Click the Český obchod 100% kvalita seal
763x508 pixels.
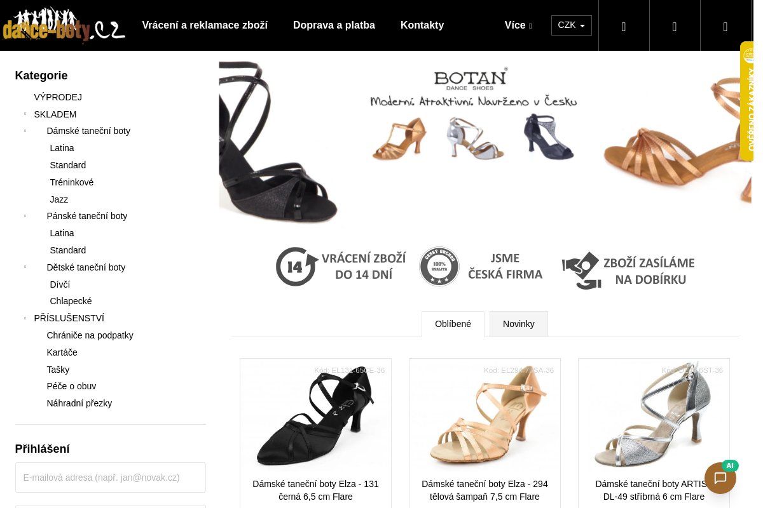click(439, 267)
